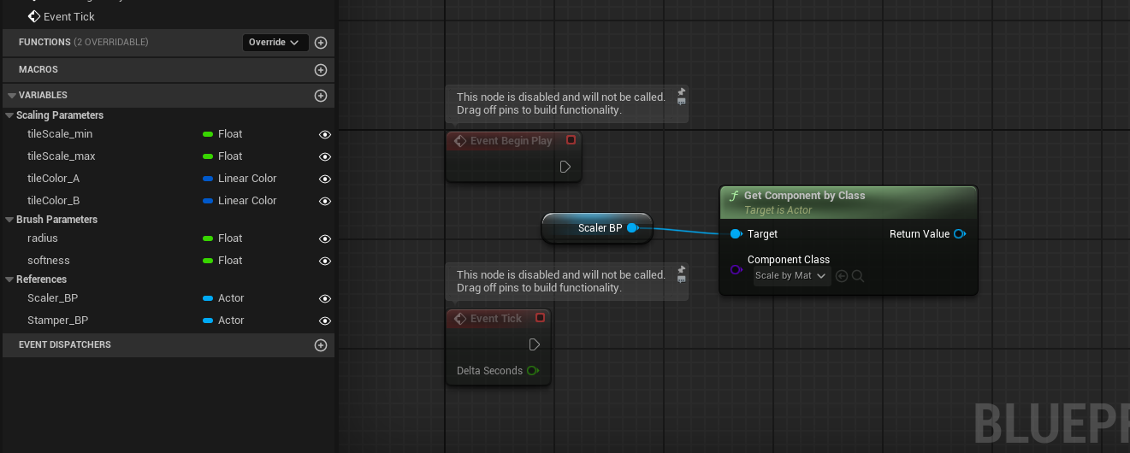The width and height of the screenshot is (1130, 453).
Task: Collapse the Brush Parameters category
Action: point(9,220)
